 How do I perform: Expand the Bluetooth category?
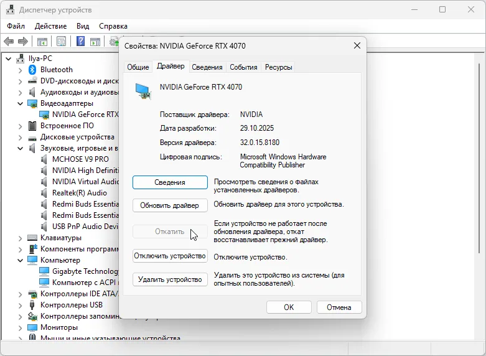[x=20, y=70]
